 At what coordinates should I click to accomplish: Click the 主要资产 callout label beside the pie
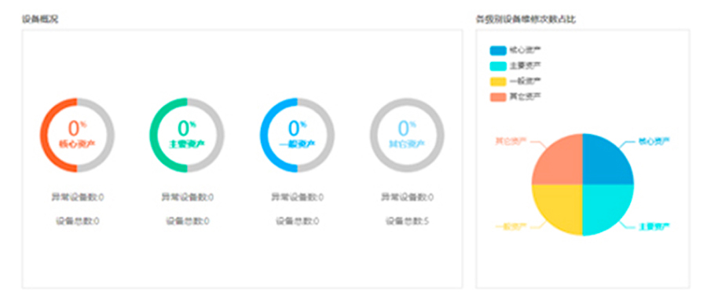[x=654, y=227]
